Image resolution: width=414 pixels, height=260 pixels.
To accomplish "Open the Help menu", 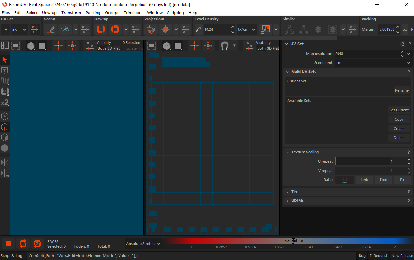I will tap(193, 12).
